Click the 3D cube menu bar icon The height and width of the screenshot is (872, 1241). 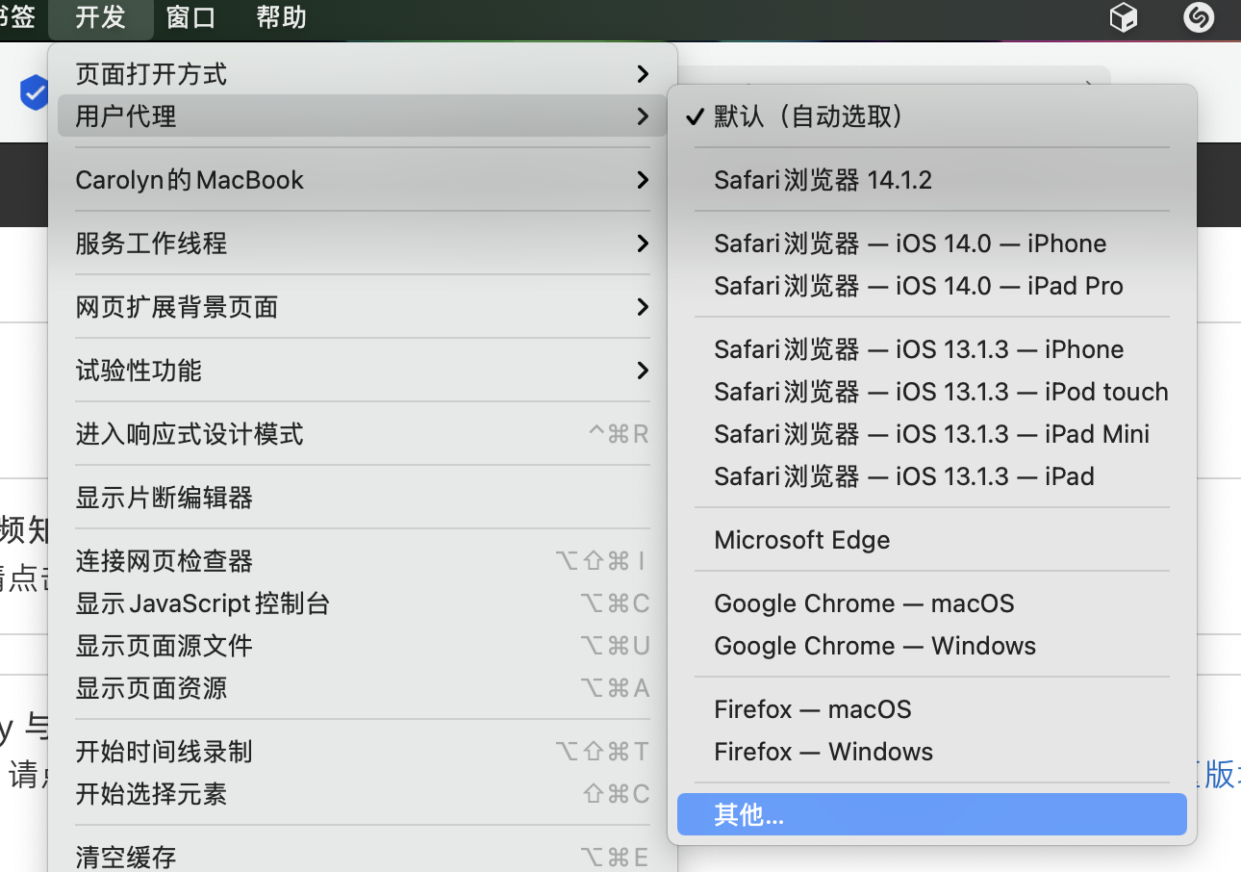1124,17
